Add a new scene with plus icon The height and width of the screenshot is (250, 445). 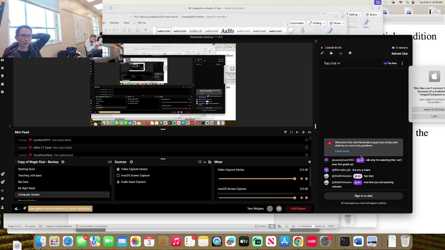point(63,162)
